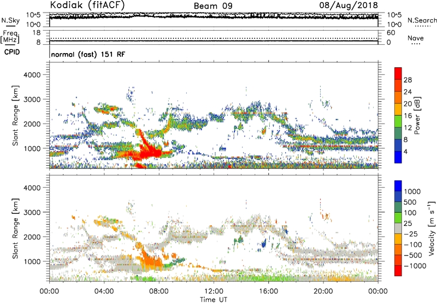Click the date '08/Aug/2018'
Screen dimensions: 437x303
point(349,5)
